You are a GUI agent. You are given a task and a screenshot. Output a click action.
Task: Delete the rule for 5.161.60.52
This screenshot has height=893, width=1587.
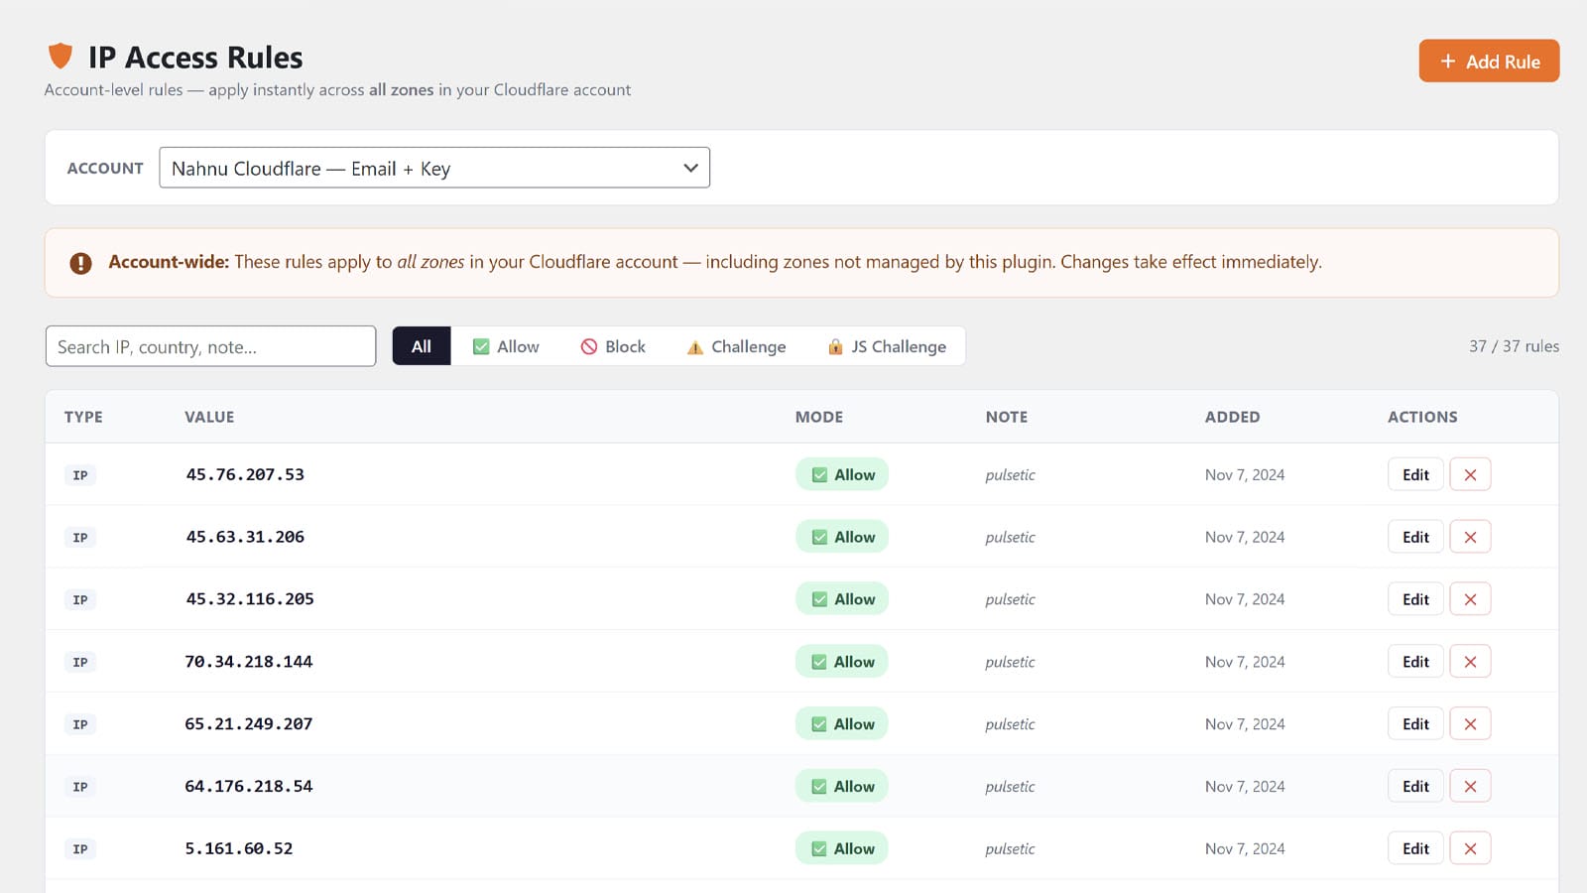(x=1470, y=848)
